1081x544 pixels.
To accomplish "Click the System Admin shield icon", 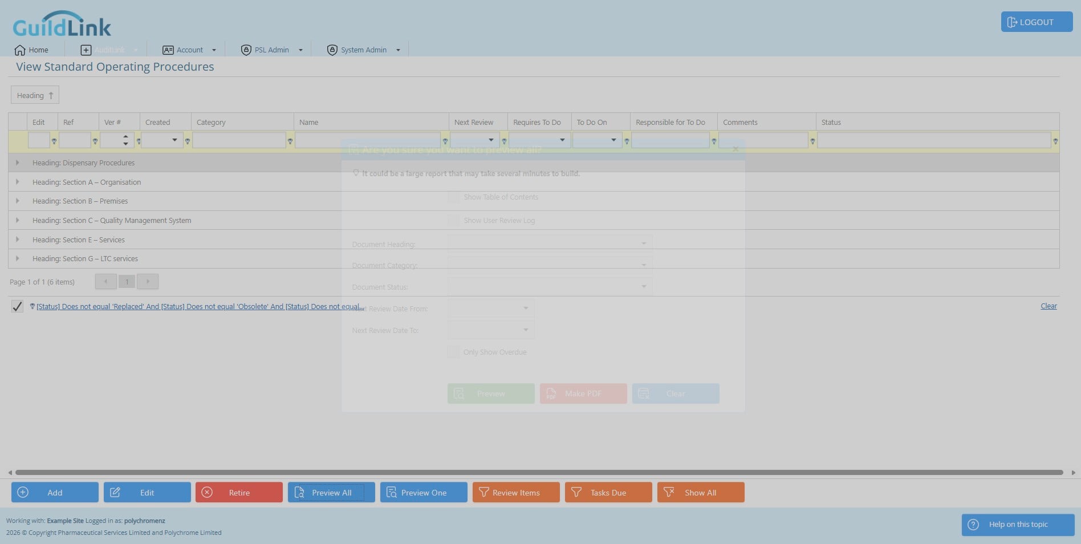I will [332, 50].
